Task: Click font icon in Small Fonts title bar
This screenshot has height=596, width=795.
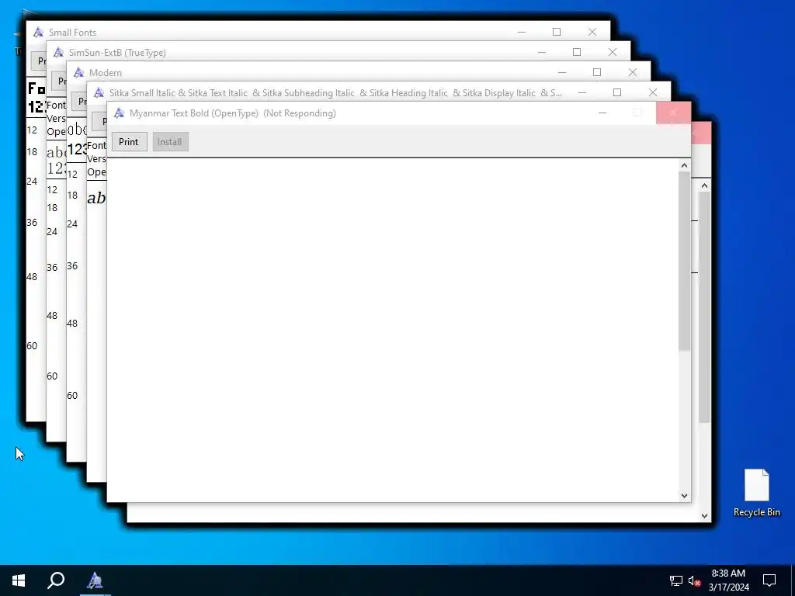Action: click(x=38, y=33)
